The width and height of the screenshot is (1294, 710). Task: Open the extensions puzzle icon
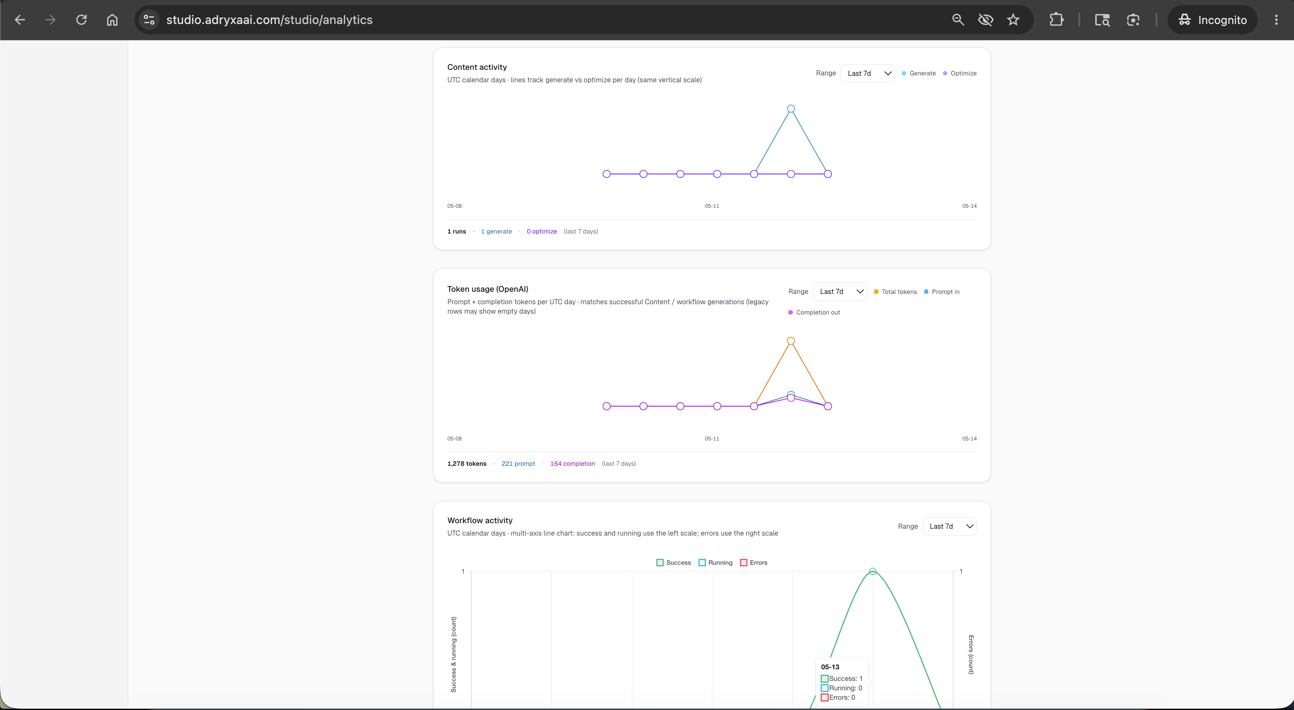[x=1057, y=20]
